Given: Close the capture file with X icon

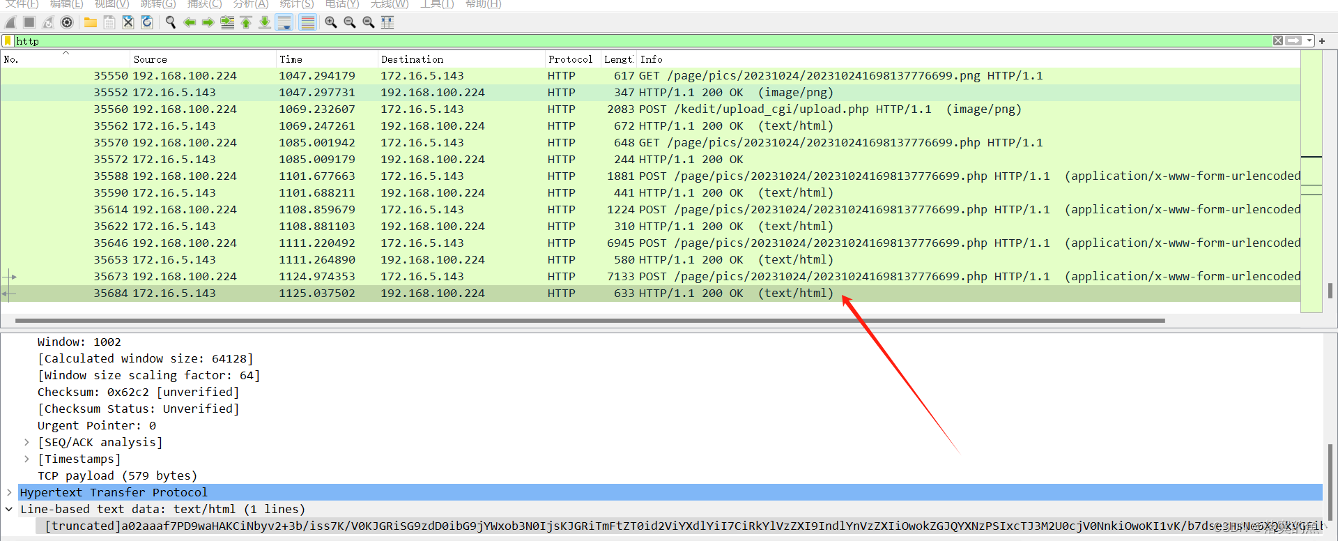Looking at the screenshot, I should (x=128, y=22).
